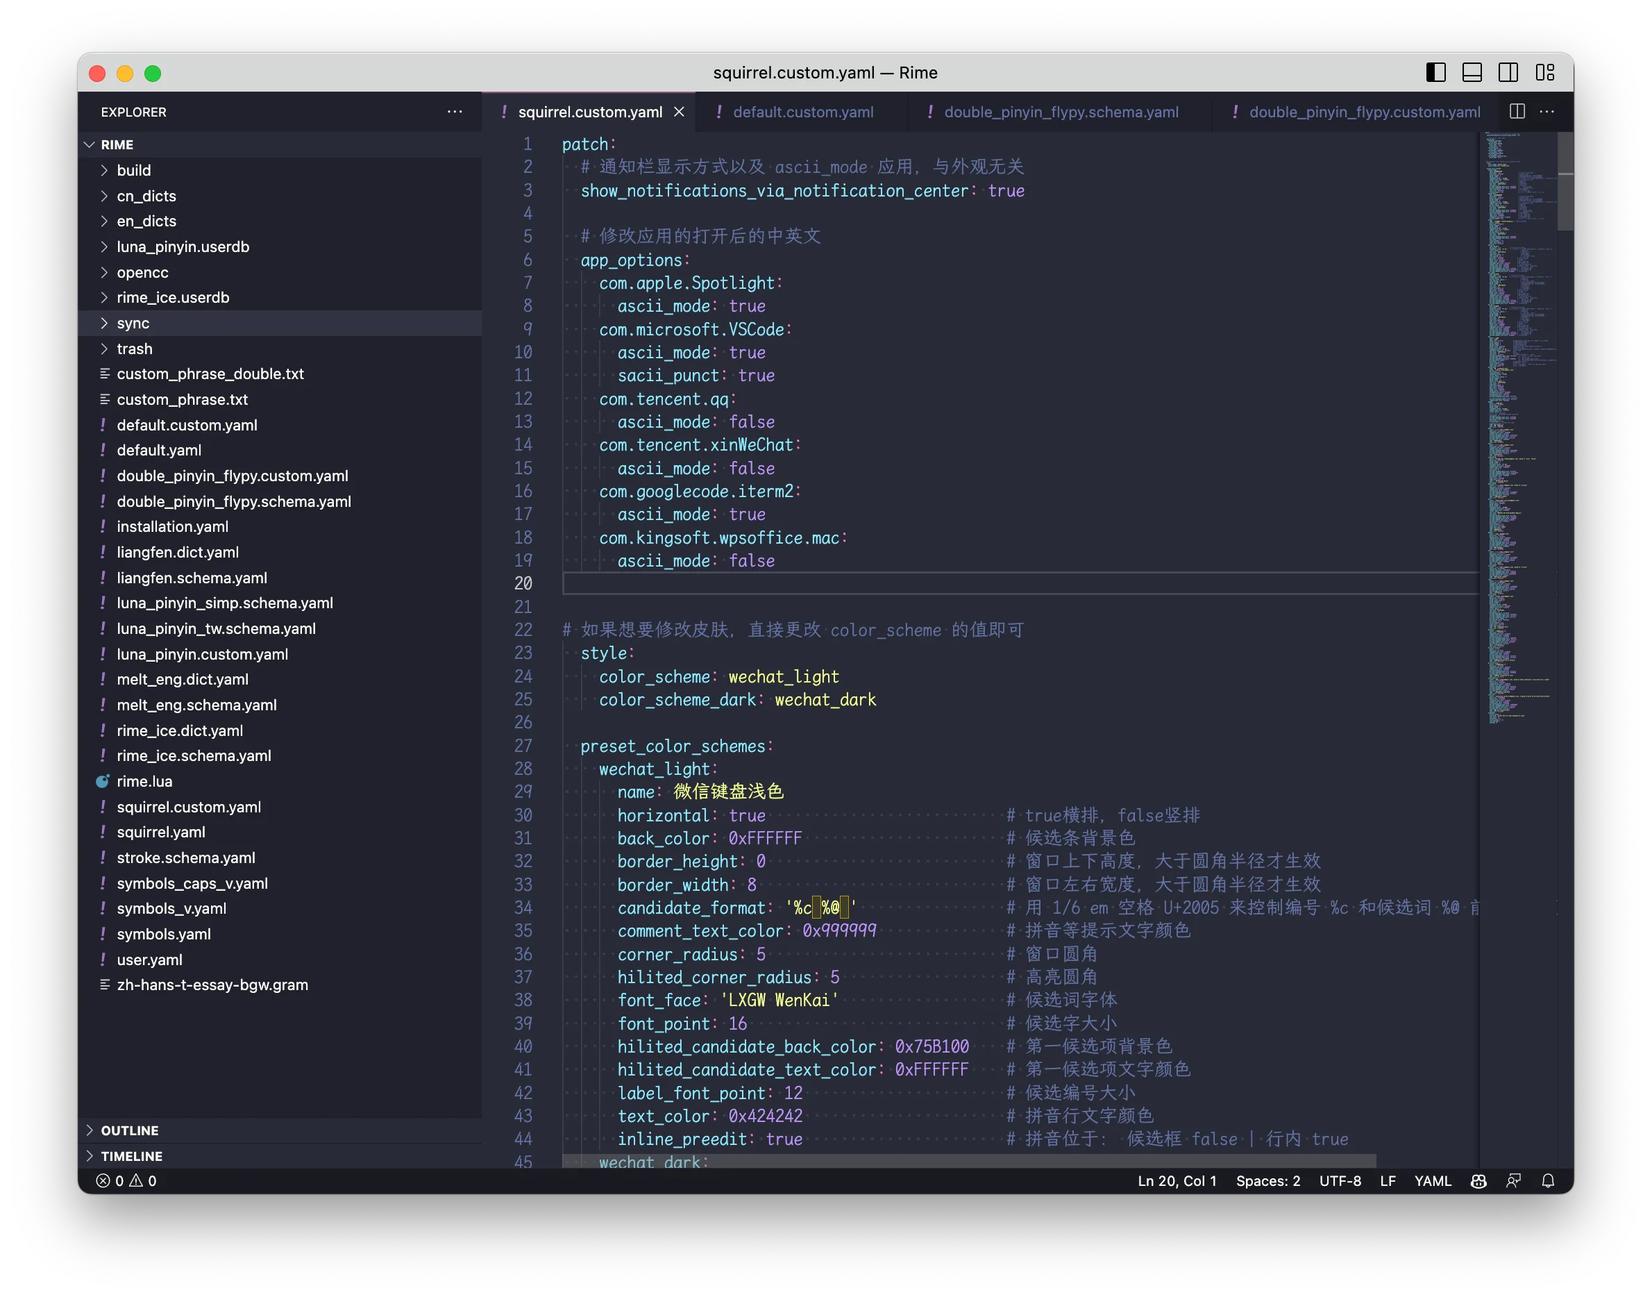Click the vertical scrollbar thumb

[x=1565, y=181]
